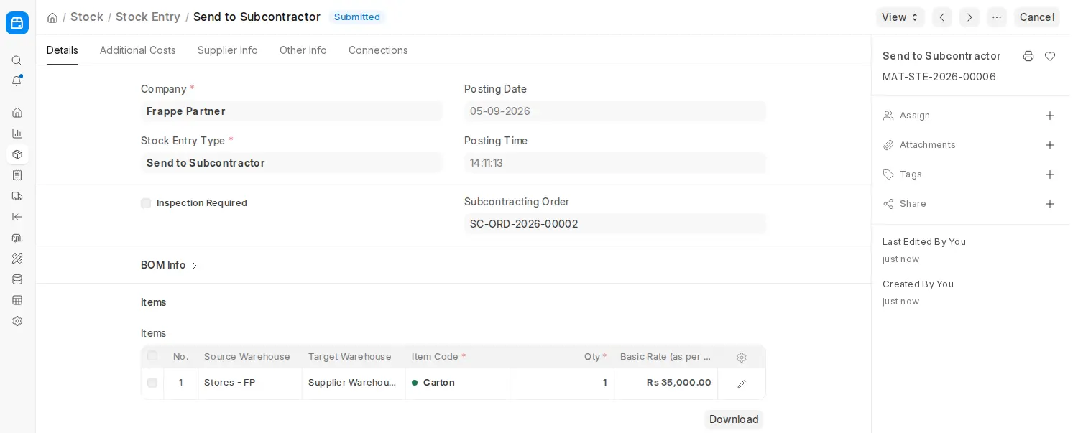
Task: Edit row 1 with the pencil icon
Action: point(742,383)
